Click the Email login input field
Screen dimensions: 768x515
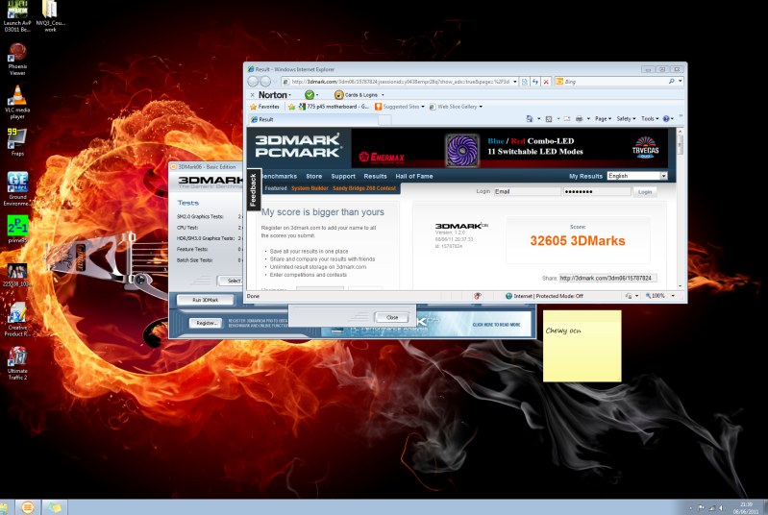[527, 192]
